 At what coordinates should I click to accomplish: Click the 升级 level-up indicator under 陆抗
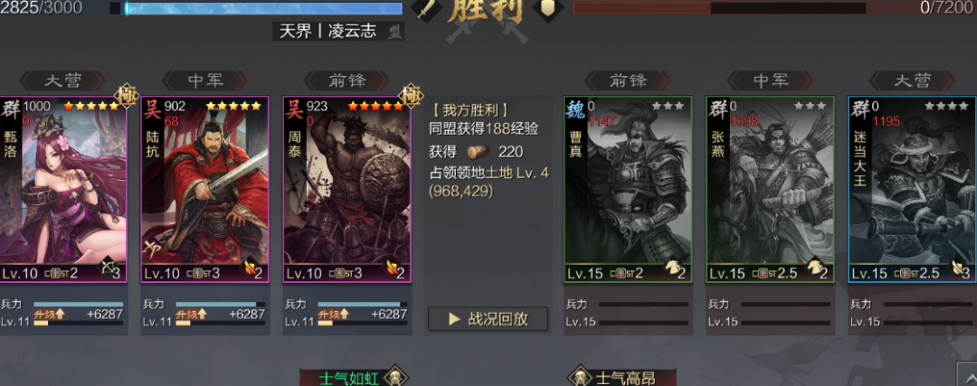191,315
